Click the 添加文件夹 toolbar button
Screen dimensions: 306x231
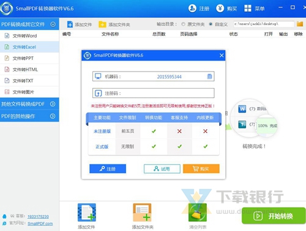[114, 24]
